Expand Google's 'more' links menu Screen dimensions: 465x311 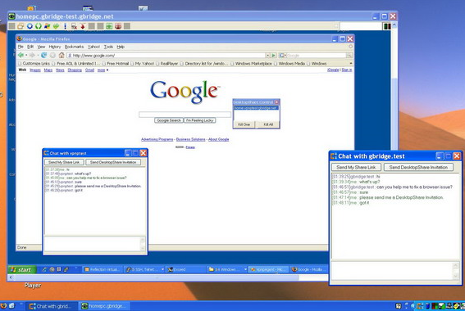(103, 70)
